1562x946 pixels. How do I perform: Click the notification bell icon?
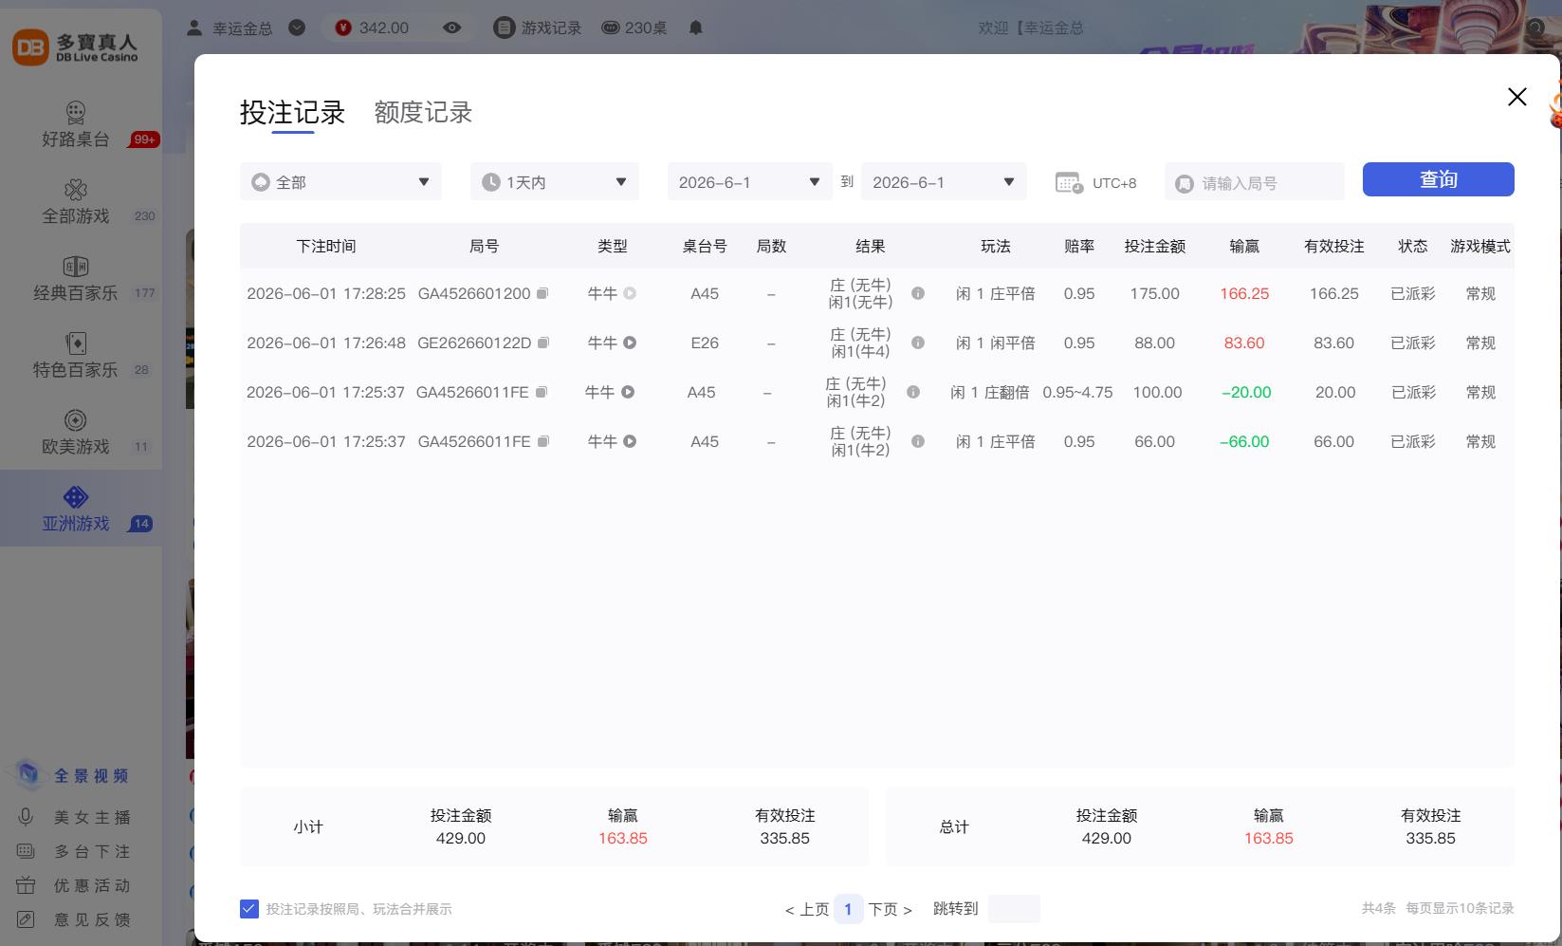(x=695, y=28)
